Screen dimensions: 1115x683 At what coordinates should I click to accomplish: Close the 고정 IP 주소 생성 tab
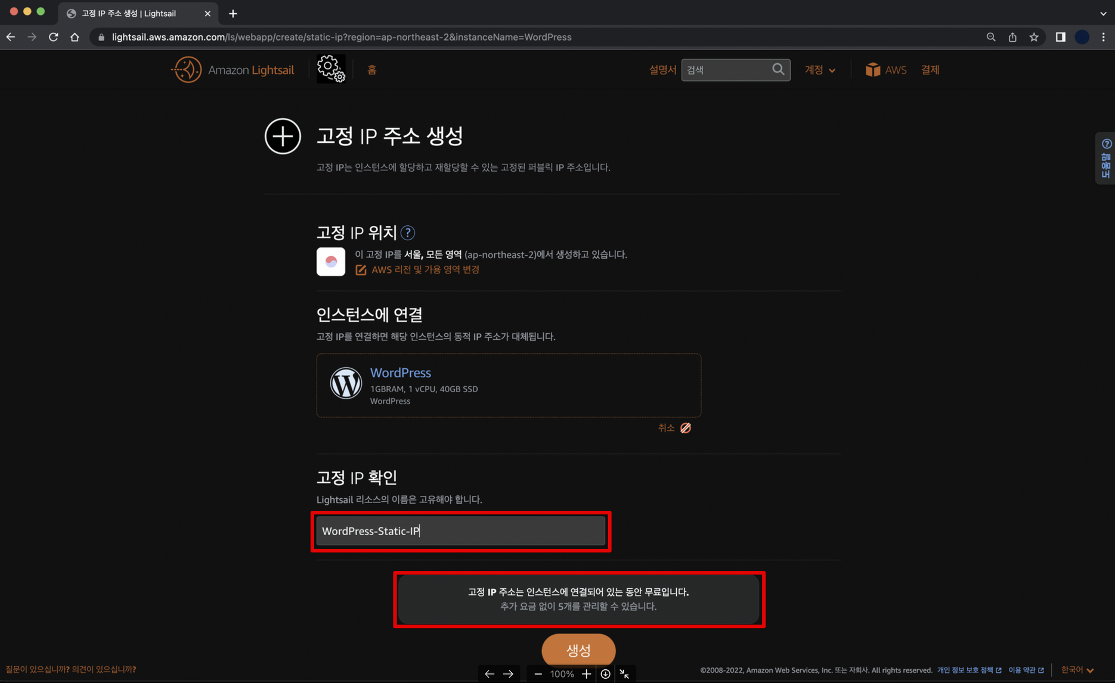tap(207, 13)
